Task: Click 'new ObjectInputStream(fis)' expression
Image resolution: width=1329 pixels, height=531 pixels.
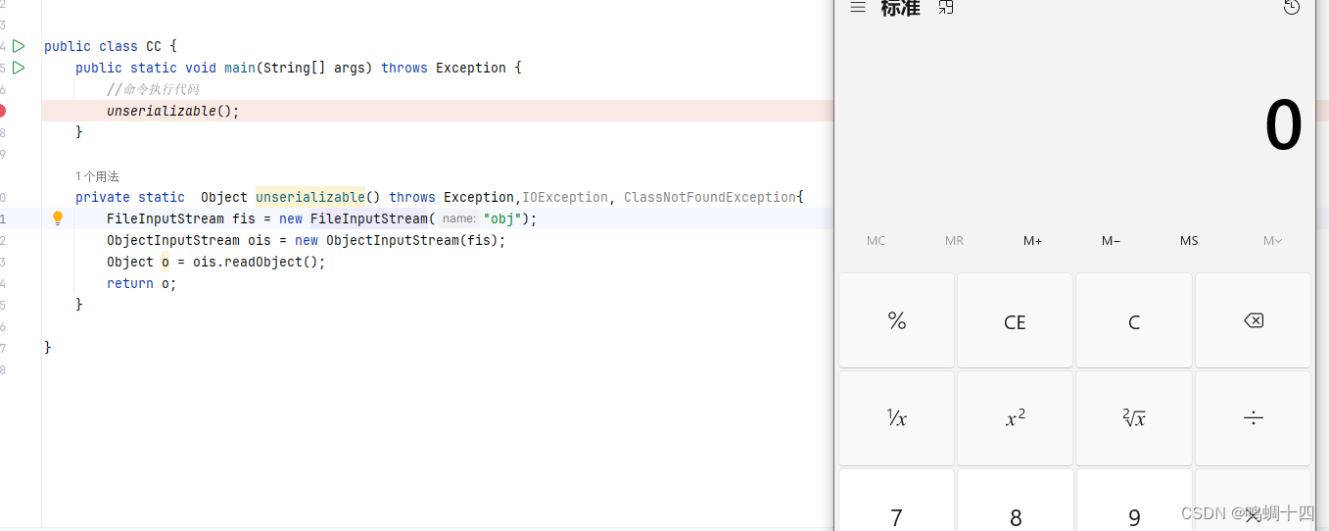Action: pos(397,240)
